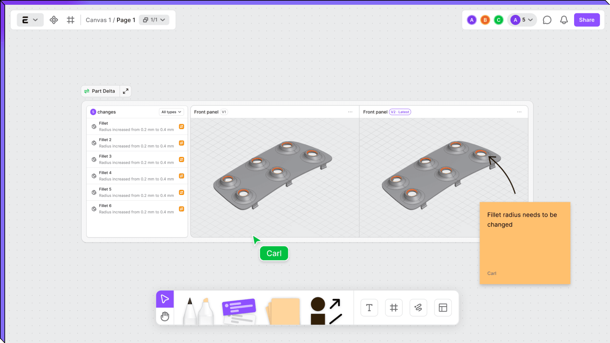Click the link attachment tool
The image size is (610, 343).
[418, 308]
